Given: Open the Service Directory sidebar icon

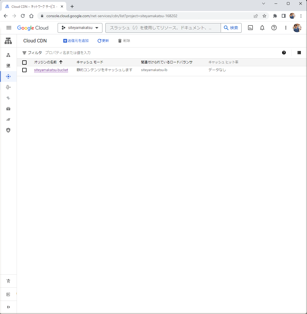Looking at the screenshot, I should click(8, 109).
